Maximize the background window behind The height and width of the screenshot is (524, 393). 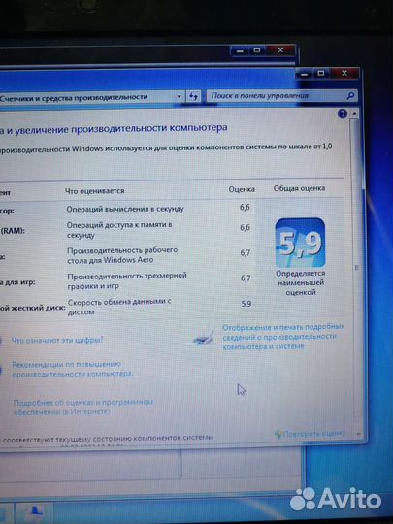[x=256, y=50]
